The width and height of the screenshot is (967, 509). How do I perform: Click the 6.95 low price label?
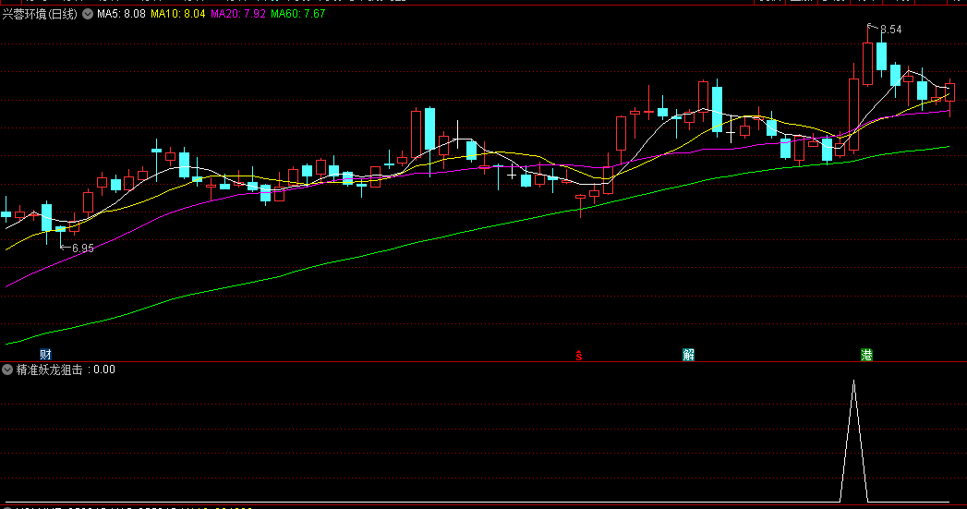[83, 248]
